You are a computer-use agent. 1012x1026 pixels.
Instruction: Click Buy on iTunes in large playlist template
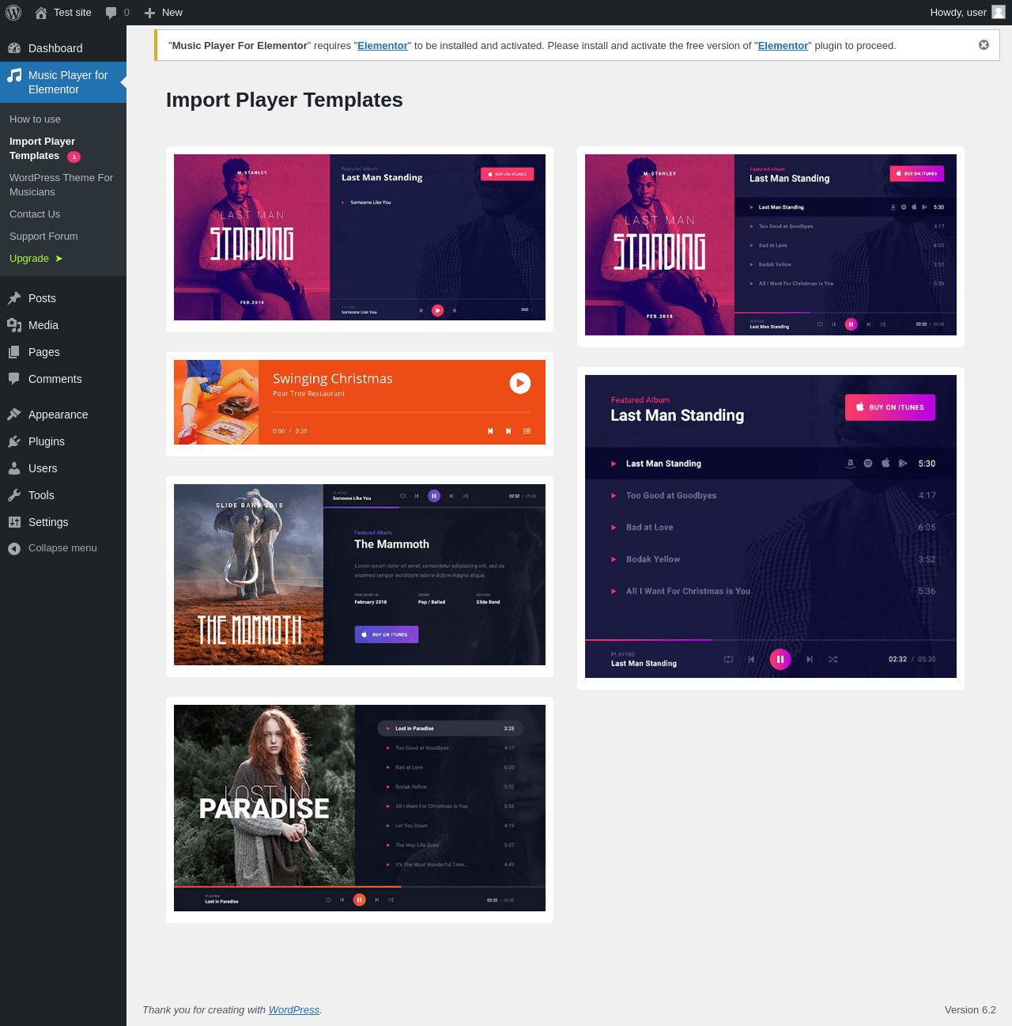[x=890, y=407]
